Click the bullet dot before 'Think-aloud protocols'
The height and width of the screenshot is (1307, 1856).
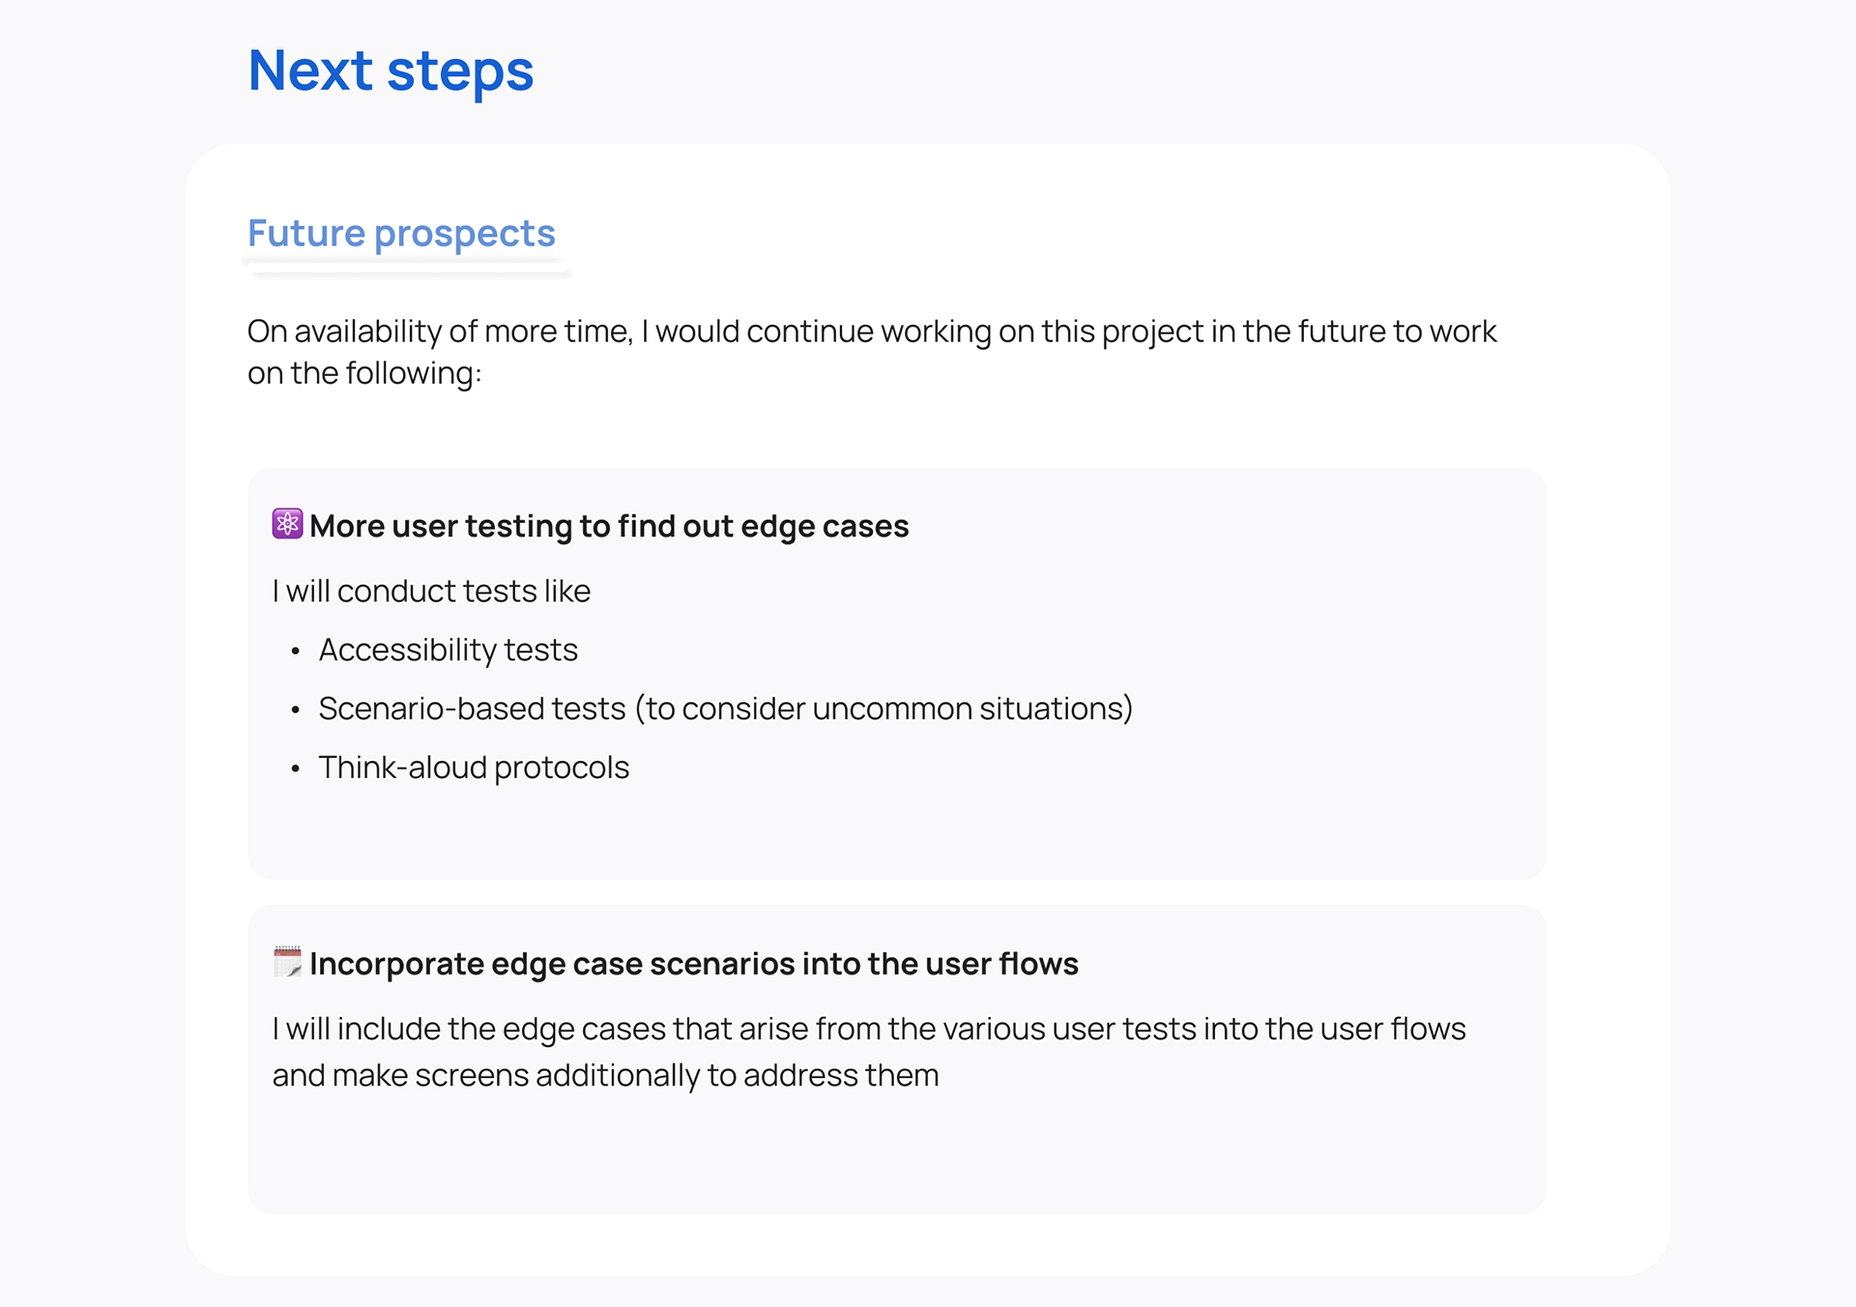tap(296, 770)
